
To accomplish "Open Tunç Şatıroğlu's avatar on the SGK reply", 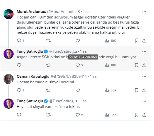I will (9, 54).
